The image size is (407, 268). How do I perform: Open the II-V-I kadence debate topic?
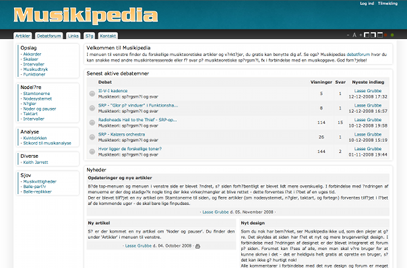pos(113,91)
